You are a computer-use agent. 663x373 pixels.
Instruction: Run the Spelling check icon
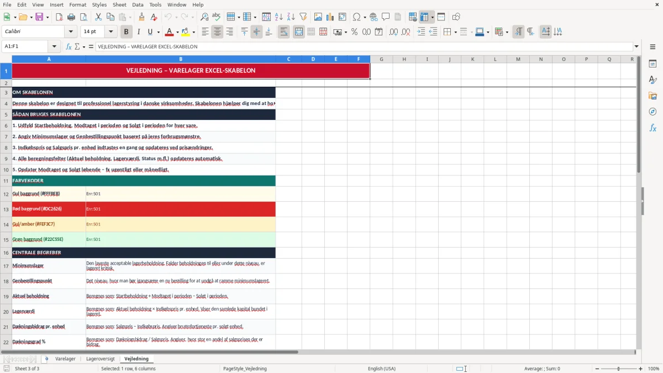tap(217, 17)
